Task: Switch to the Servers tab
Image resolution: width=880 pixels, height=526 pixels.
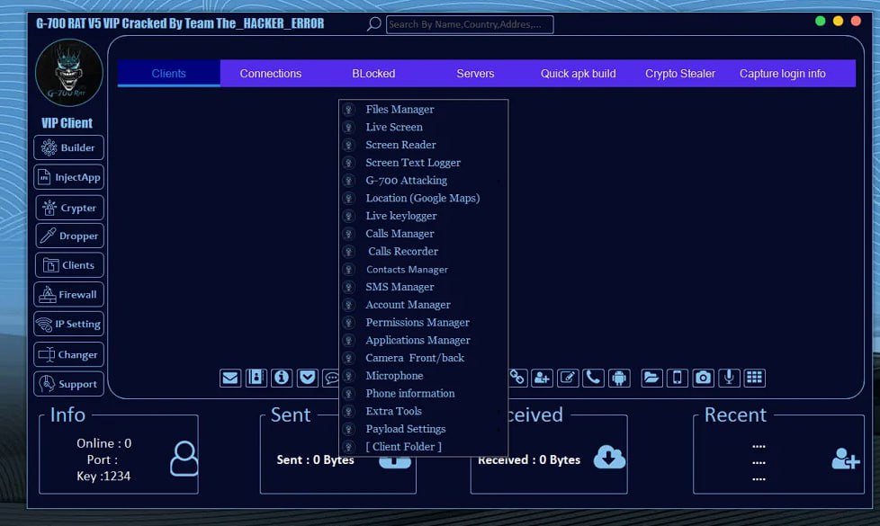Action: [x=475, y=74]
